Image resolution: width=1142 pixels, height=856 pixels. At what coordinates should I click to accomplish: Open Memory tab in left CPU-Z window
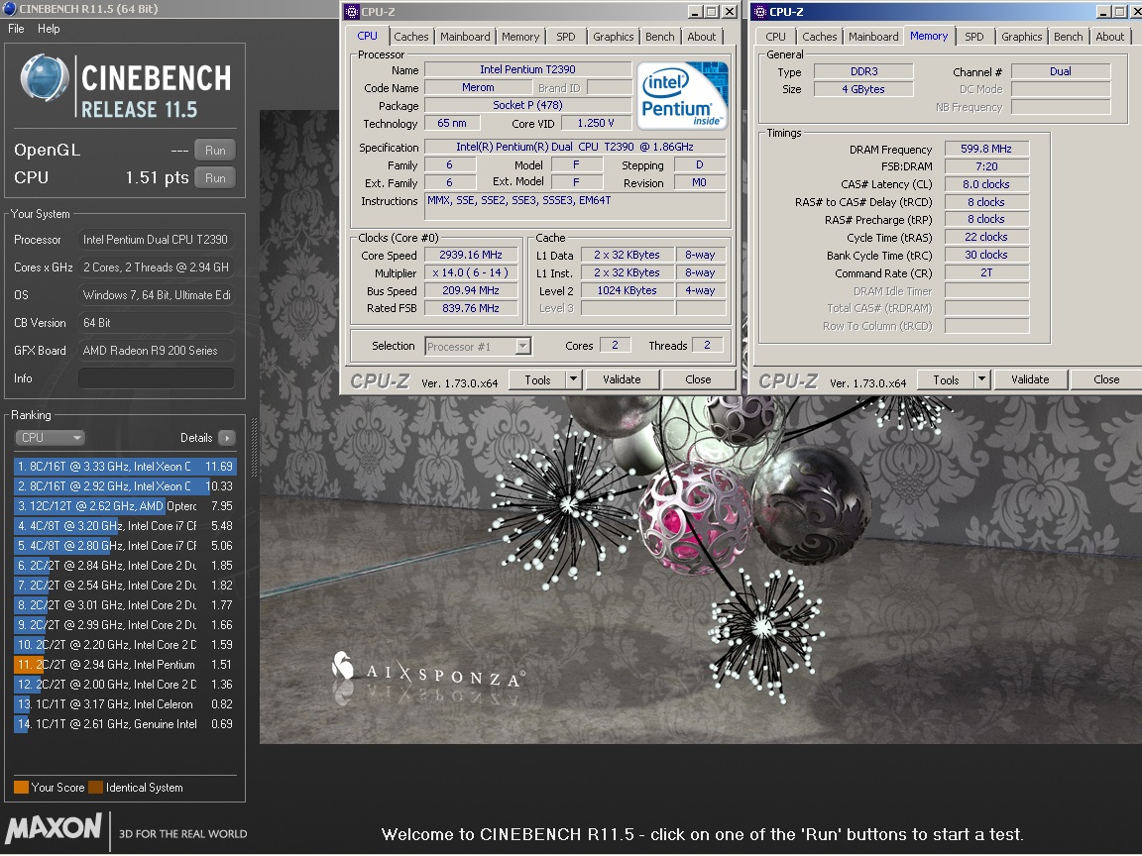[x=520, y=37]
